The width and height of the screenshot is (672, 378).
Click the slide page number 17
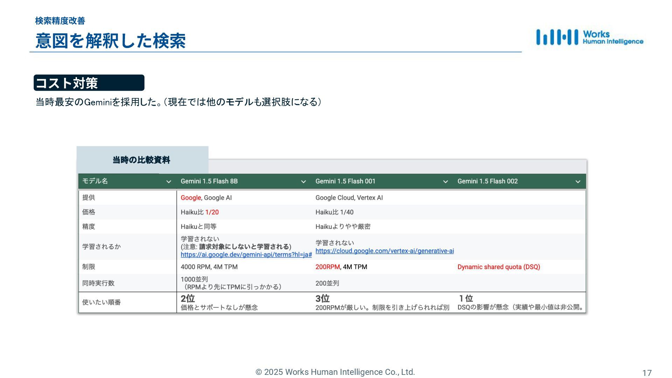tap(646, 373)
